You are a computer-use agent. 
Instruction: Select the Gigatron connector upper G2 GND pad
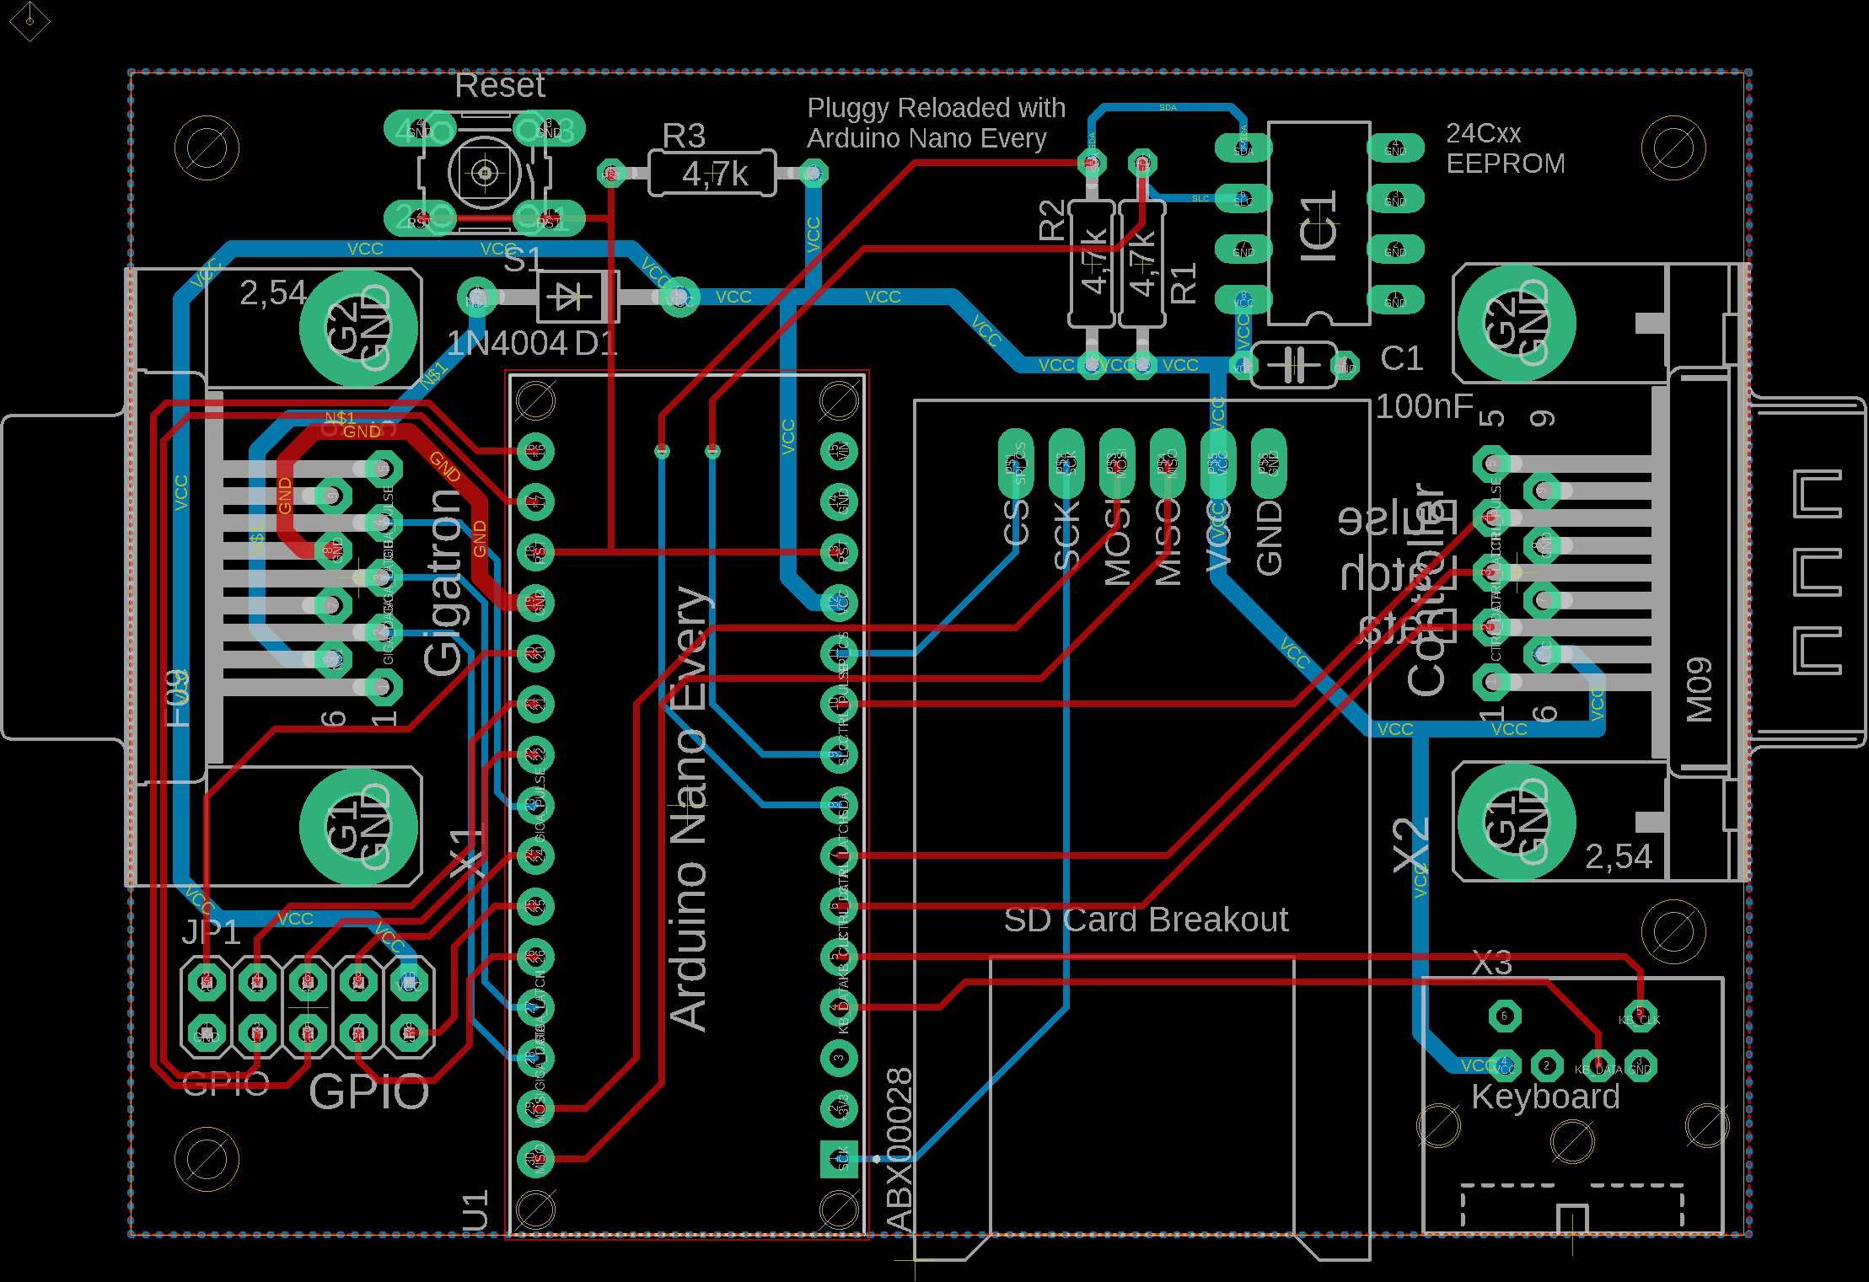tap(358, 327)
